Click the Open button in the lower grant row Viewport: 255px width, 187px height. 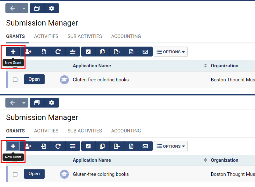click(x=34, y=174)
